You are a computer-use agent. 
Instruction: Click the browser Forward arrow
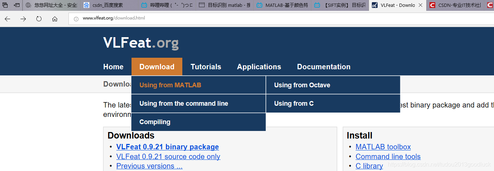tap(23, 19)
